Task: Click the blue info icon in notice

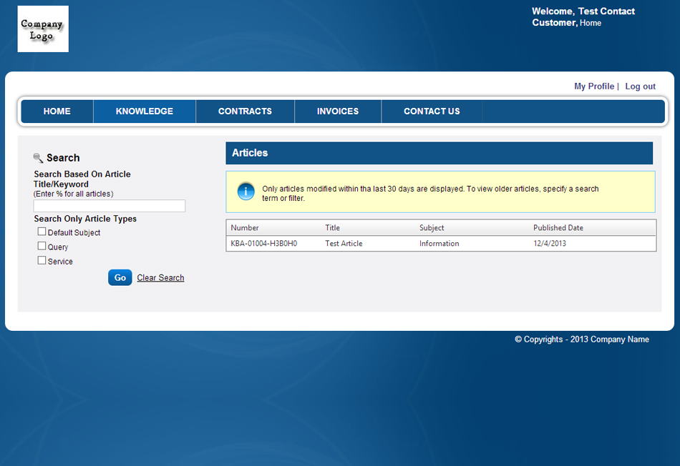Action: click(x=246, y=192)
